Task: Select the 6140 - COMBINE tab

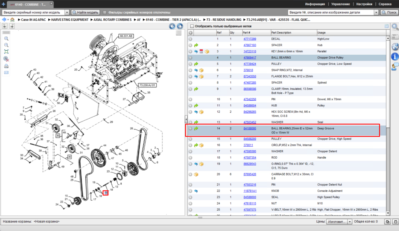Action: pos(30,4)
